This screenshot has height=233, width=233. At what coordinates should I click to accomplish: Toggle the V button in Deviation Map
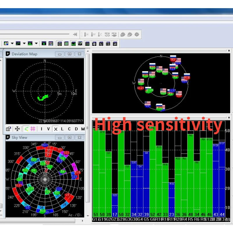pyautogui.click(x=48, y=129)
